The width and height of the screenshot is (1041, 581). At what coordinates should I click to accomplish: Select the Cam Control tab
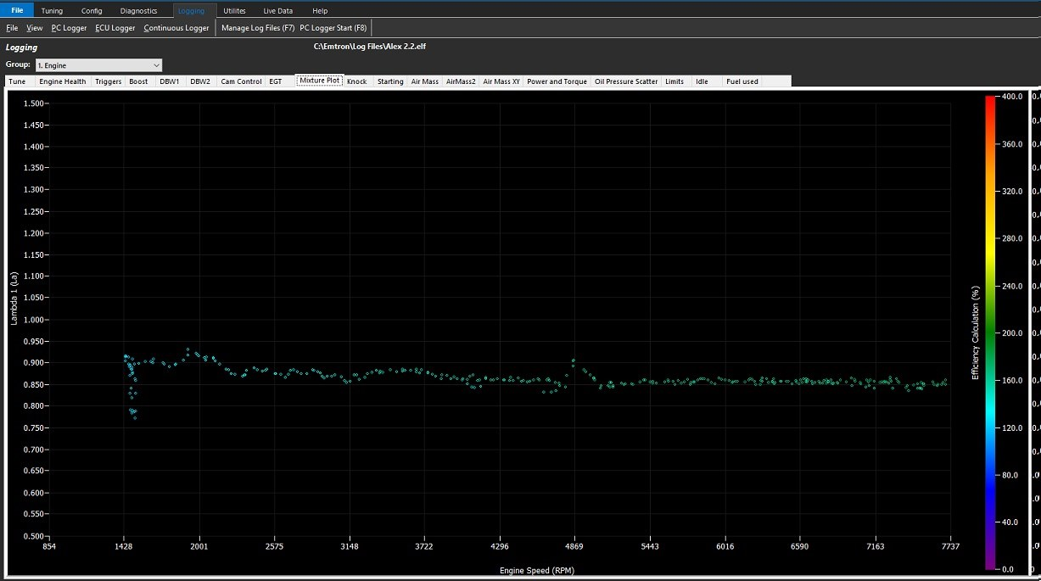(241, 81)
